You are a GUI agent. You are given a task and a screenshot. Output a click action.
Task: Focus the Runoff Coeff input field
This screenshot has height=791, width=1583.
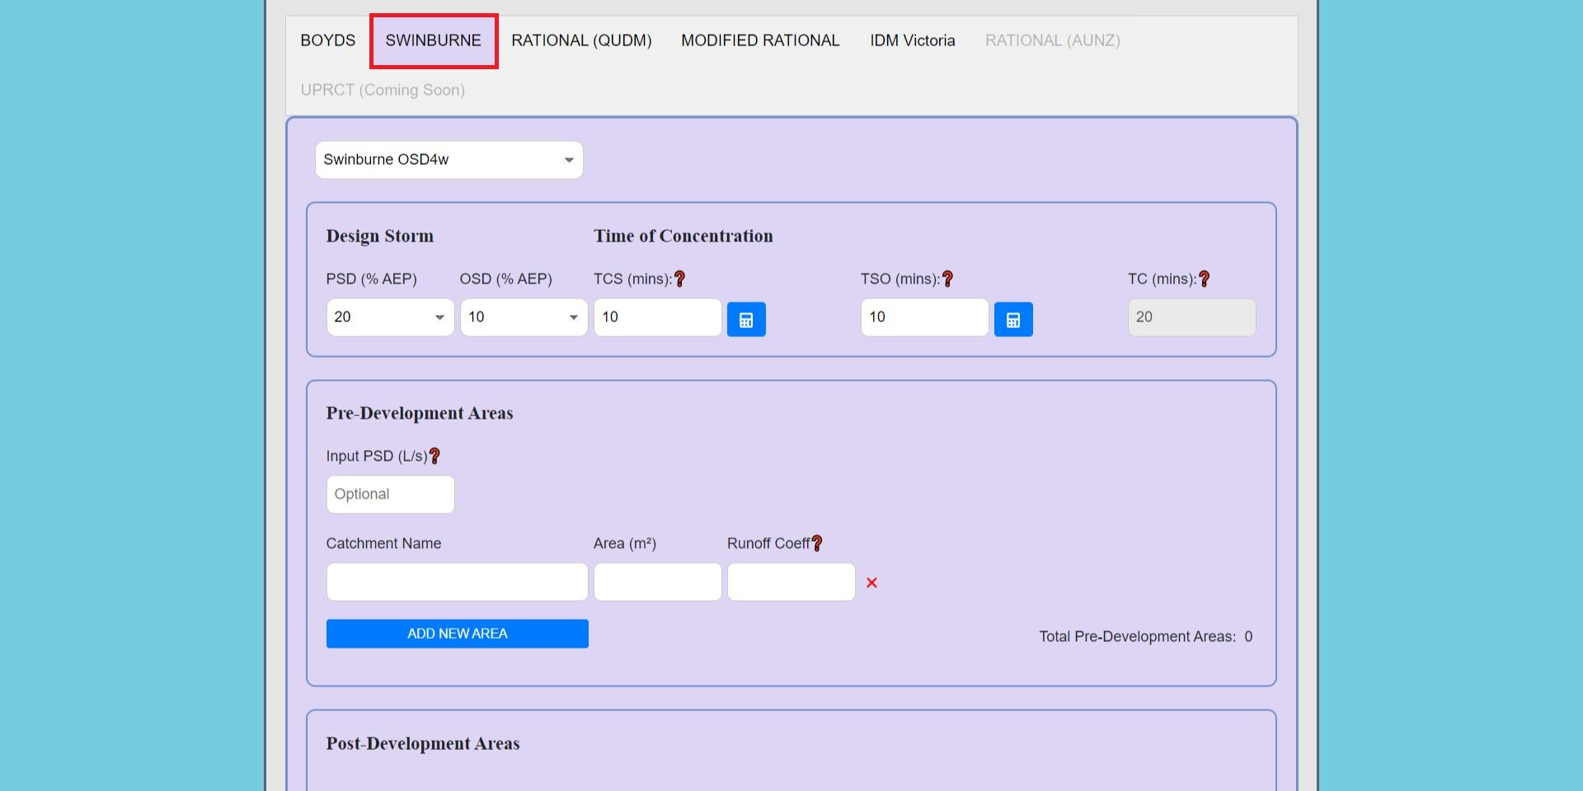[791, 582]
